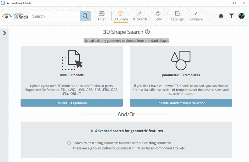Click the funnel filter icon
The width and height of the screenshot is (249, 162).
click(231, 16)
